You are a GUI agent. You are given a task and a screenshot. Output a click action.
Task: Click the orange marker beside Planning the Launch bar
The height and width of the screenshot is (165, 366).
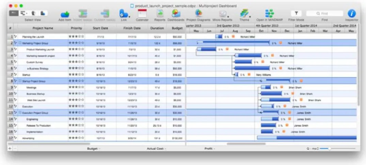(x=233, y=36)
